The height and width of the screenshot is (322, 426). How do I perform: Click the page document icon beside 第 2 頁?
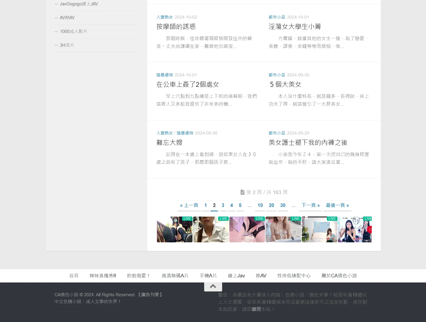coord(242,192)
